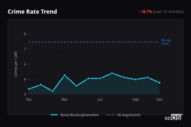Click the 'Jun' x-axis label

point(100,99)
